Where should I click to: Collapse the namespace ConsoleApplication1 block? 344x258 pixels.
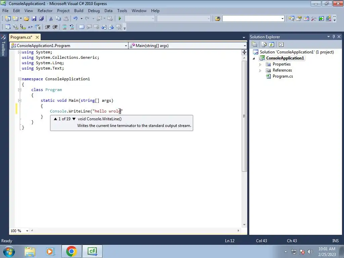coord(19,79)
